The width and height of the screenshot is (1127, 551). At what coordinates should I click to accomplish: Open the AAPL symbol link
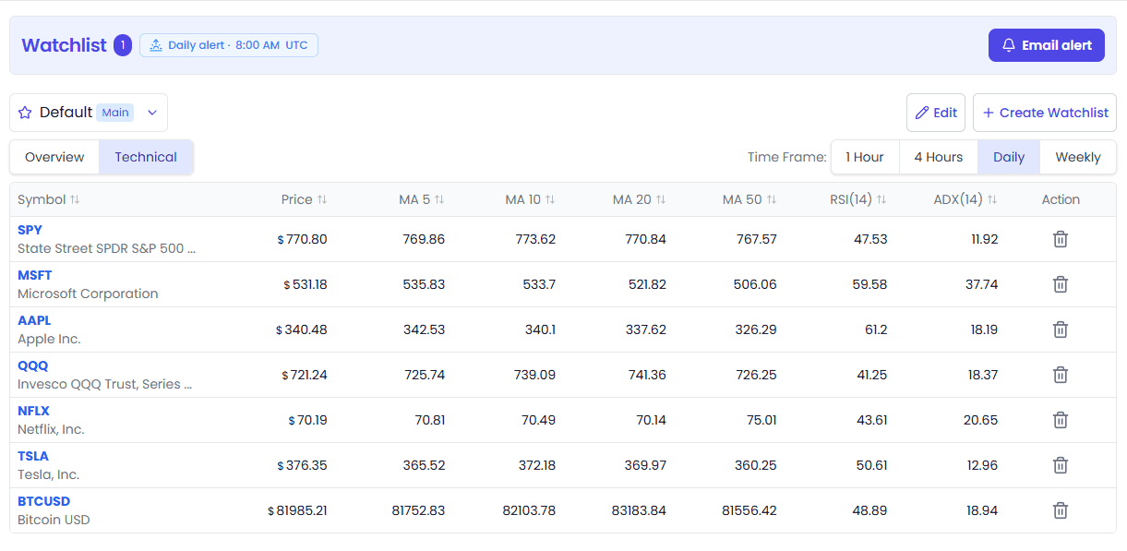(34, 320)
